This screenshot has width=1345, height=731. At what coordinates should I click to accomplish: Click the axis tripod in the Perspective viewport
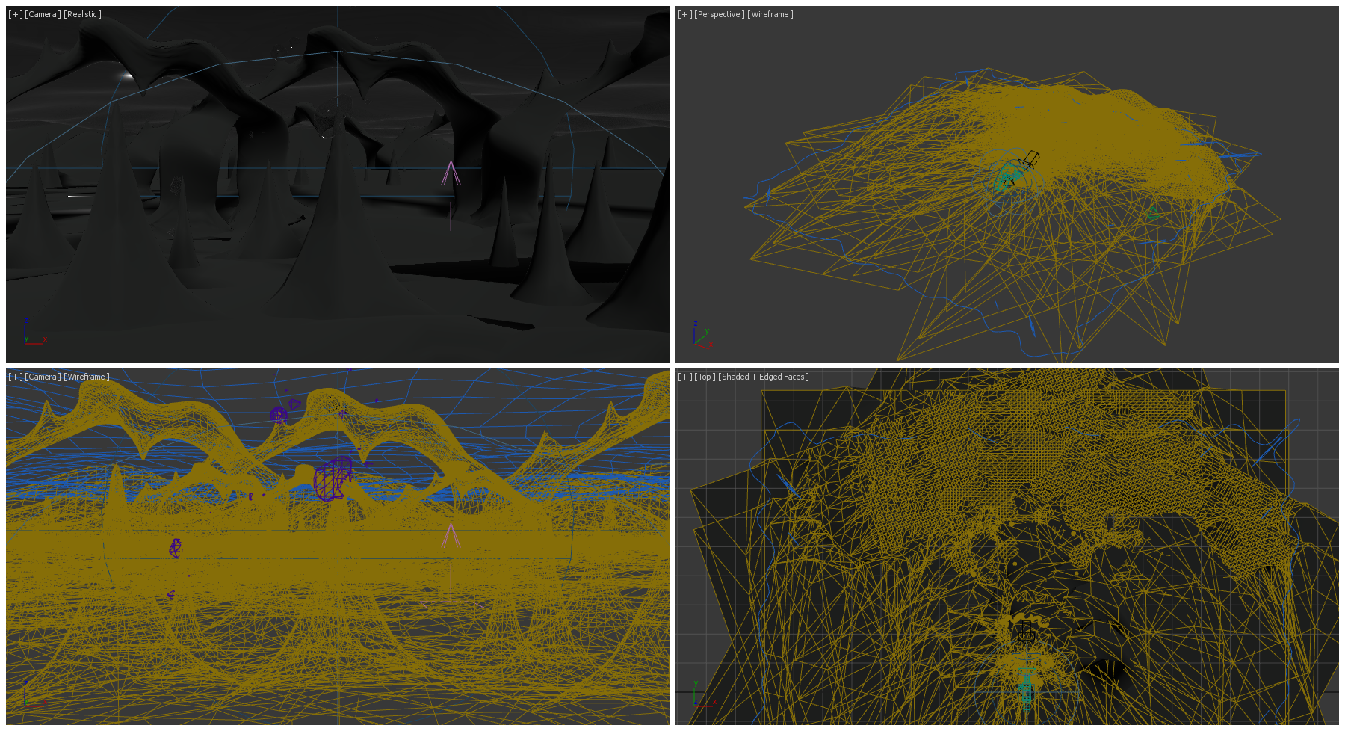point(701,337)
